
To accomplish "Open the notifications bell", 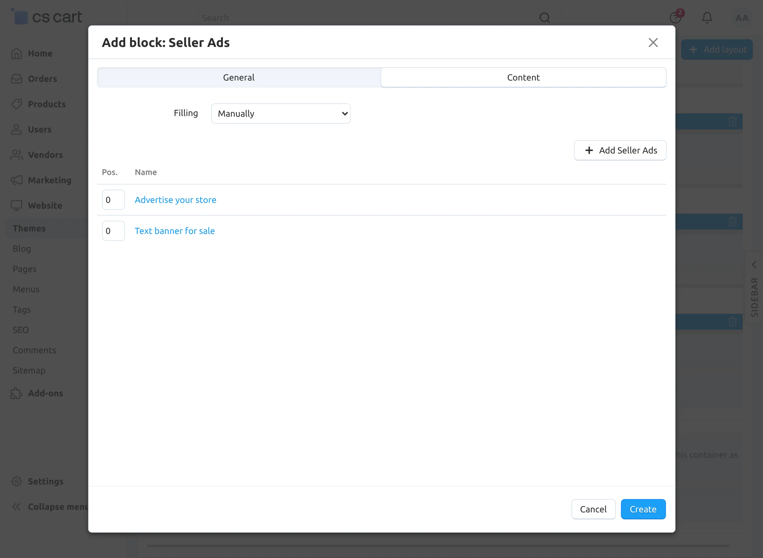I will [707, 17].
